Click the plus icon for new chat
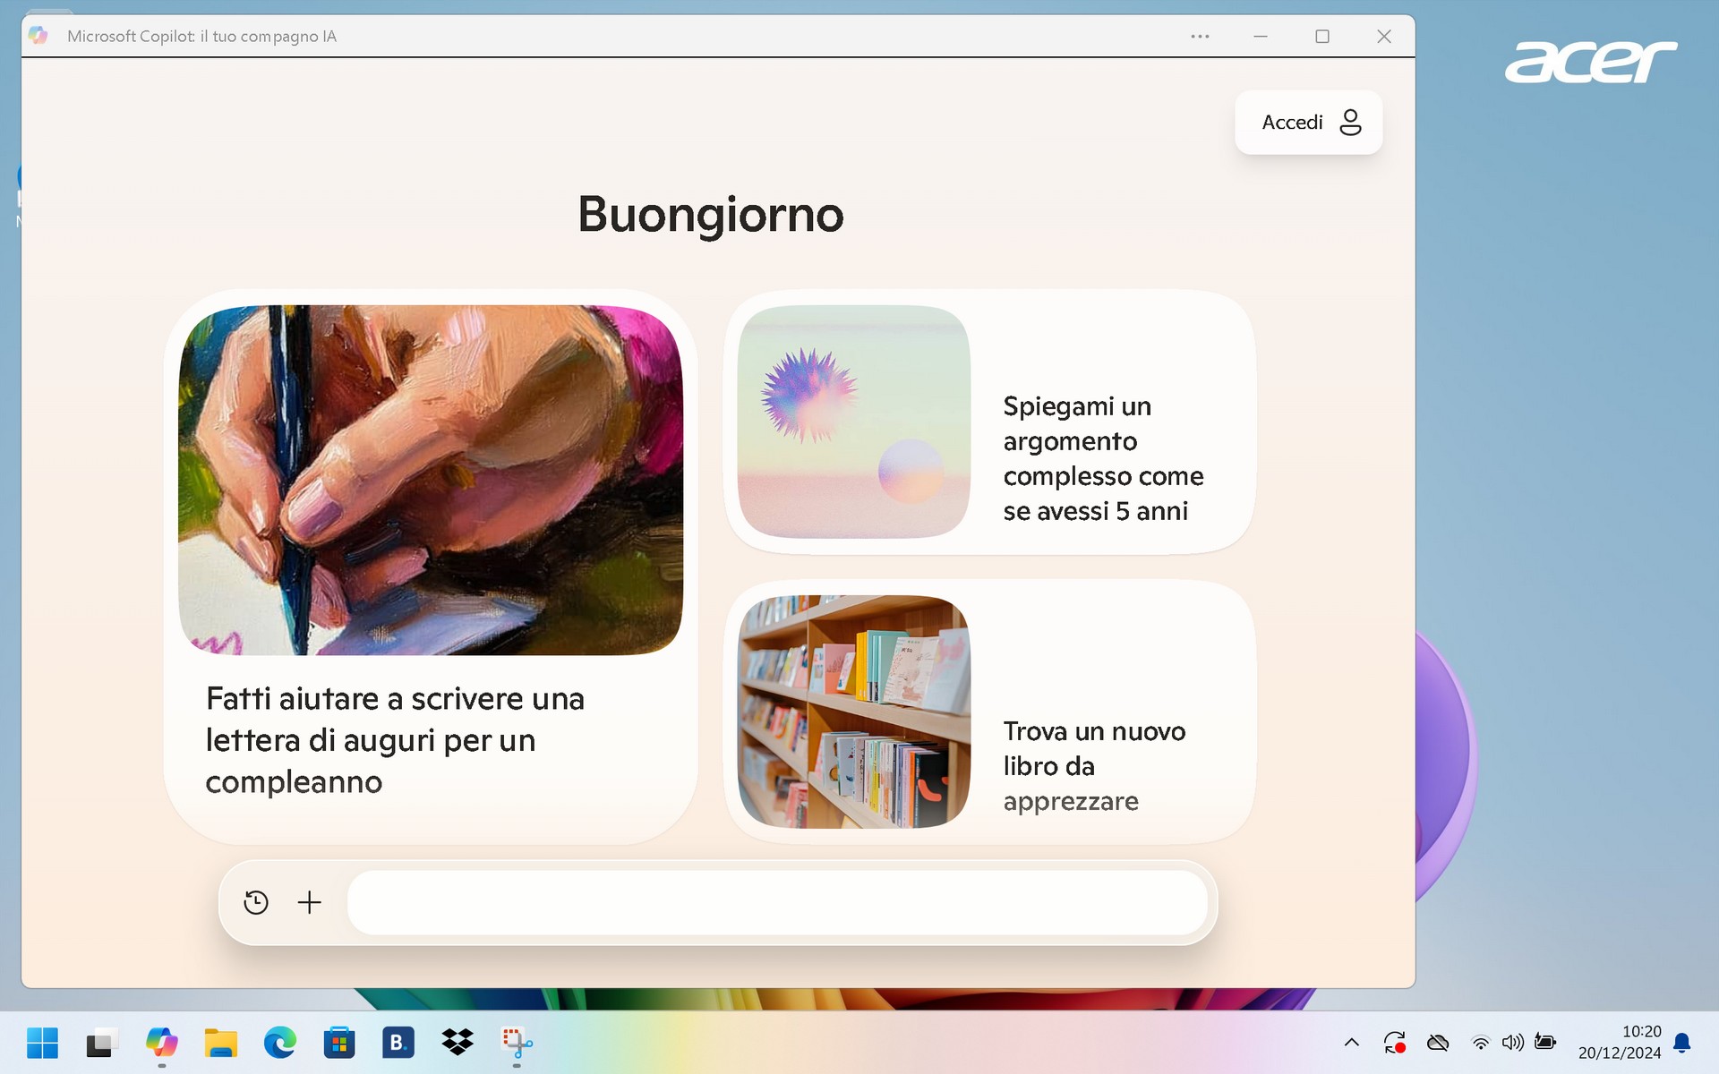The image size is (1719, 1074). coord(309,902)
